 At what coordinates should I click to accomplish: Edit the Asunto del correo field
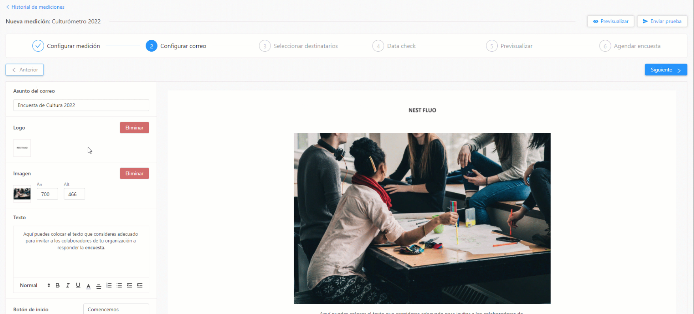[81, 105]
